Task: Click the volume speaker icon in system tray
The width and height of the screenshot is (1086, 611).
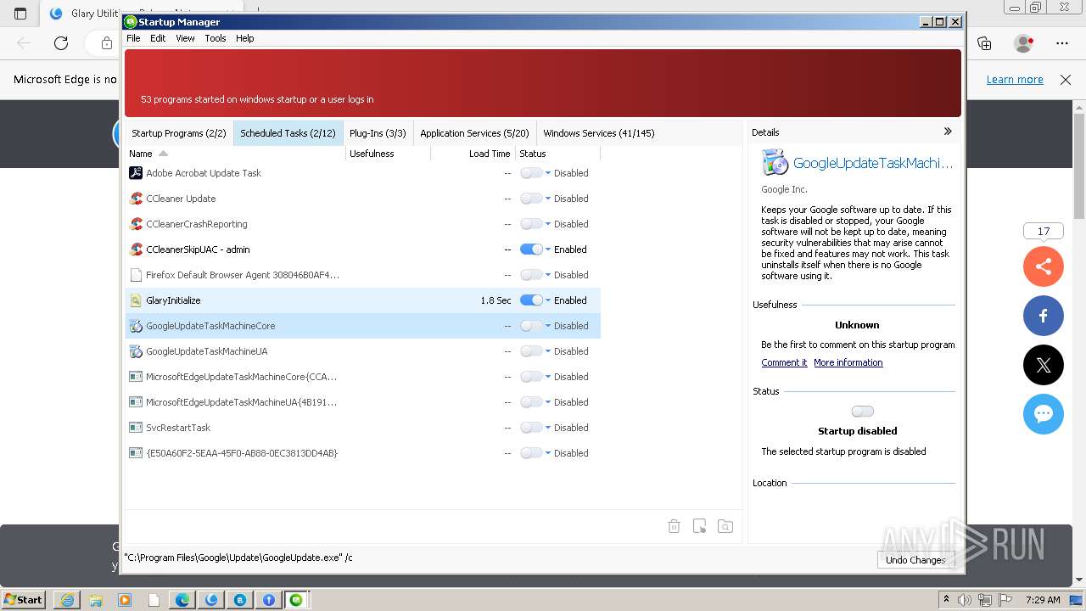Action: click(x=964, y=600)
